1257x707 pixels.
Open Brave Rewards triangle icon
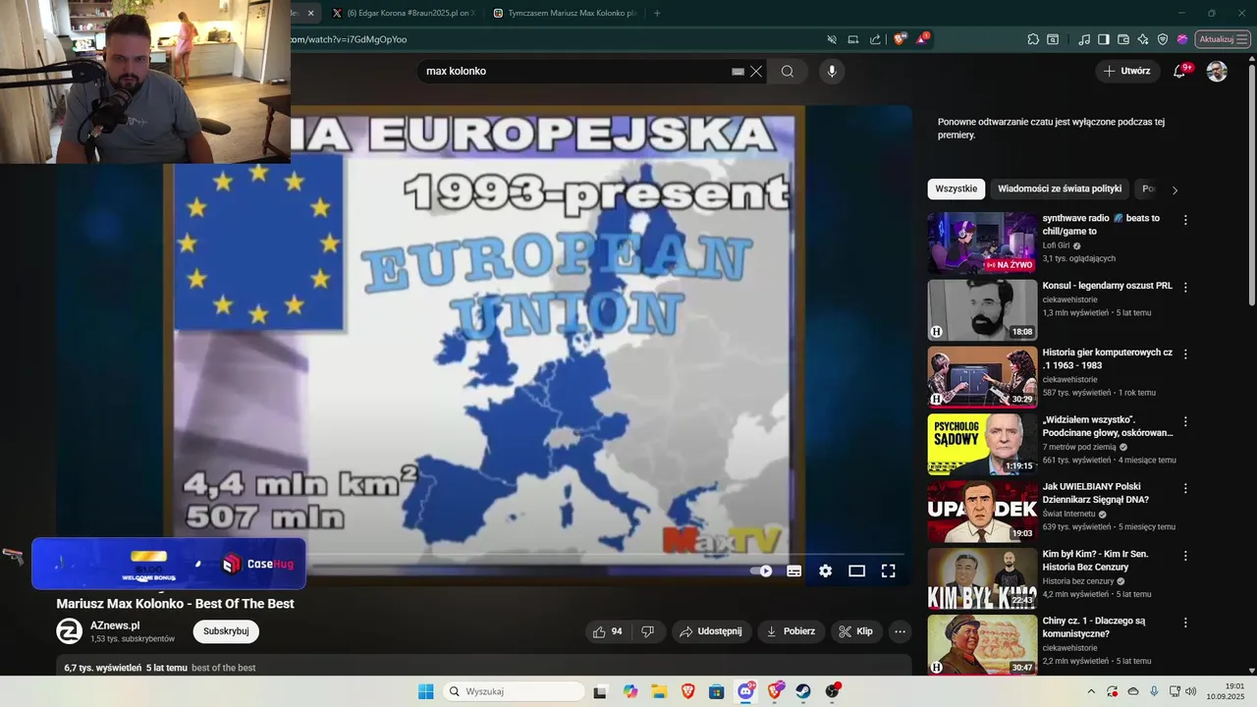click(922, 39)
